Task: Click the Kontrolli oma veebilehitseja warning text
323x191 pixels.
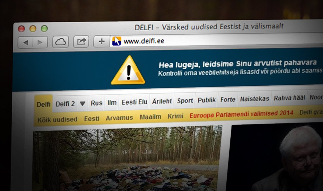Action: (240, 72)
